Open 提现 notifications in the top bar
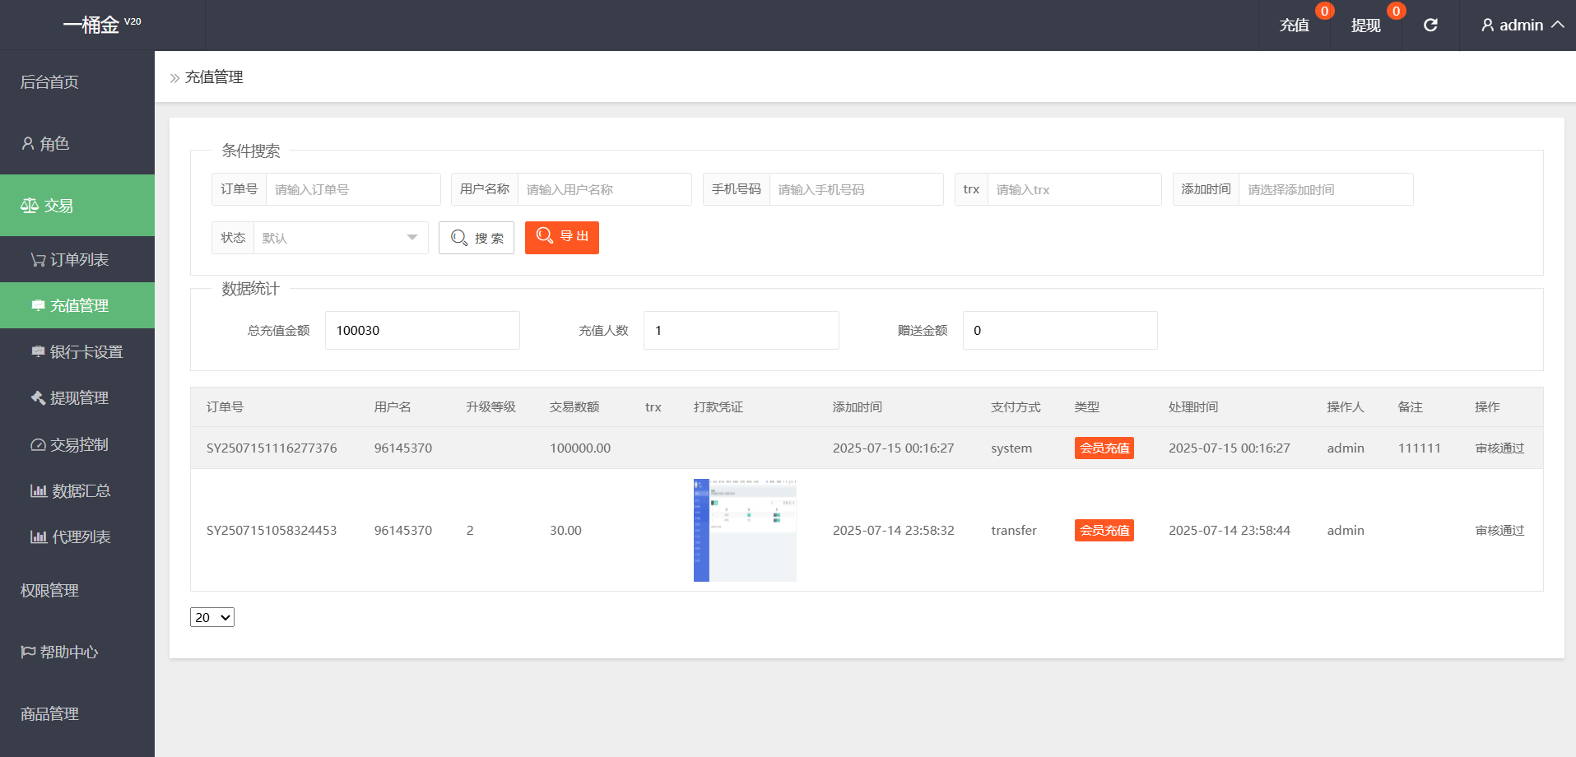This screenshot has height=757, width=1576. [x=1366, y=26]
